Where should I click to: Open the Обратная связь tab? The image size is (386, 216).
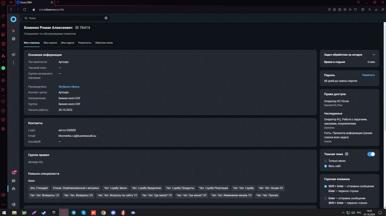104,43
